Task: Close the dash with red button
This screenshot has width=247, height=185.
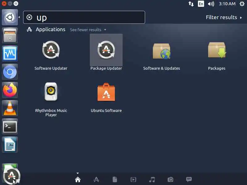Action: [4, 3]
